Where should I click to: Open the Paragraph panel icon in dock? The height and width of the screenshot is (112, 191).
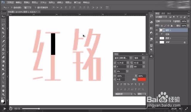[x=151, y=50]
